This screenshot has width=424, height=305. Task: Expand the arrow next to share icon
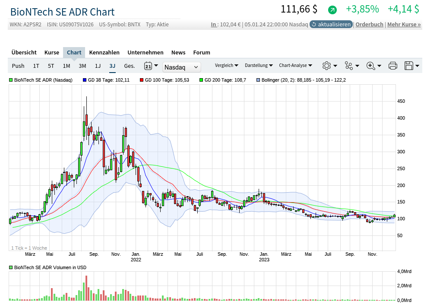pos(357,66)
